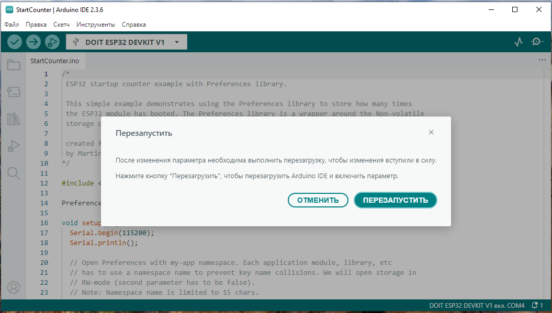Click the Upload arrow icon
The image size is (552, 313).
[33, 42]
